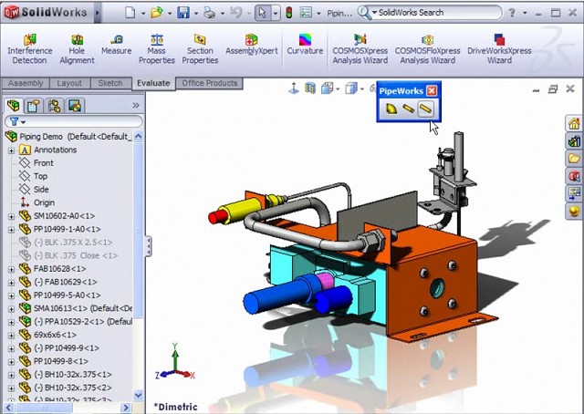Click the feature tree filter box
Screen dimensions: 584x414
(73, 121)
